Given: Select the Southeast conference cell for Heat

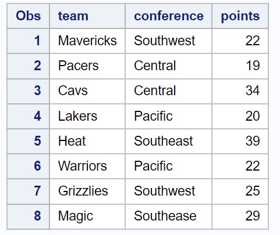Looking at the screenshot, I should tap(169, 141).
